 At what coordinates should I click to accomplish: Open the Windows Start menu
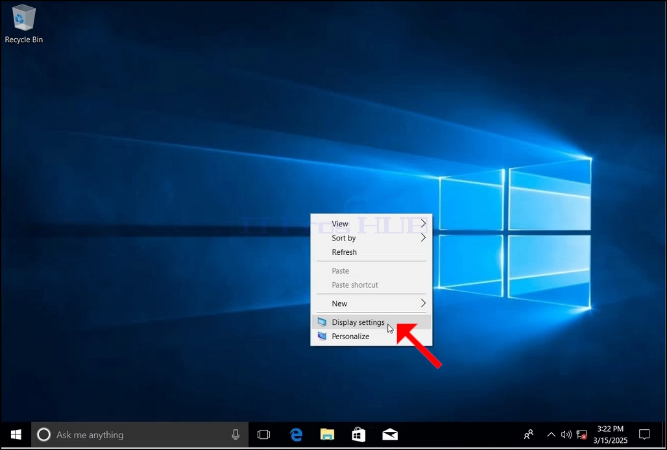(x=16, y=434)
